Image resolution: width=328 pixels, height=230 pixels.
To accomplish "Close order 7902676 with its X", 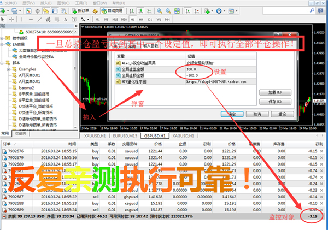I will pyautogui.click(x=321, y=151).
